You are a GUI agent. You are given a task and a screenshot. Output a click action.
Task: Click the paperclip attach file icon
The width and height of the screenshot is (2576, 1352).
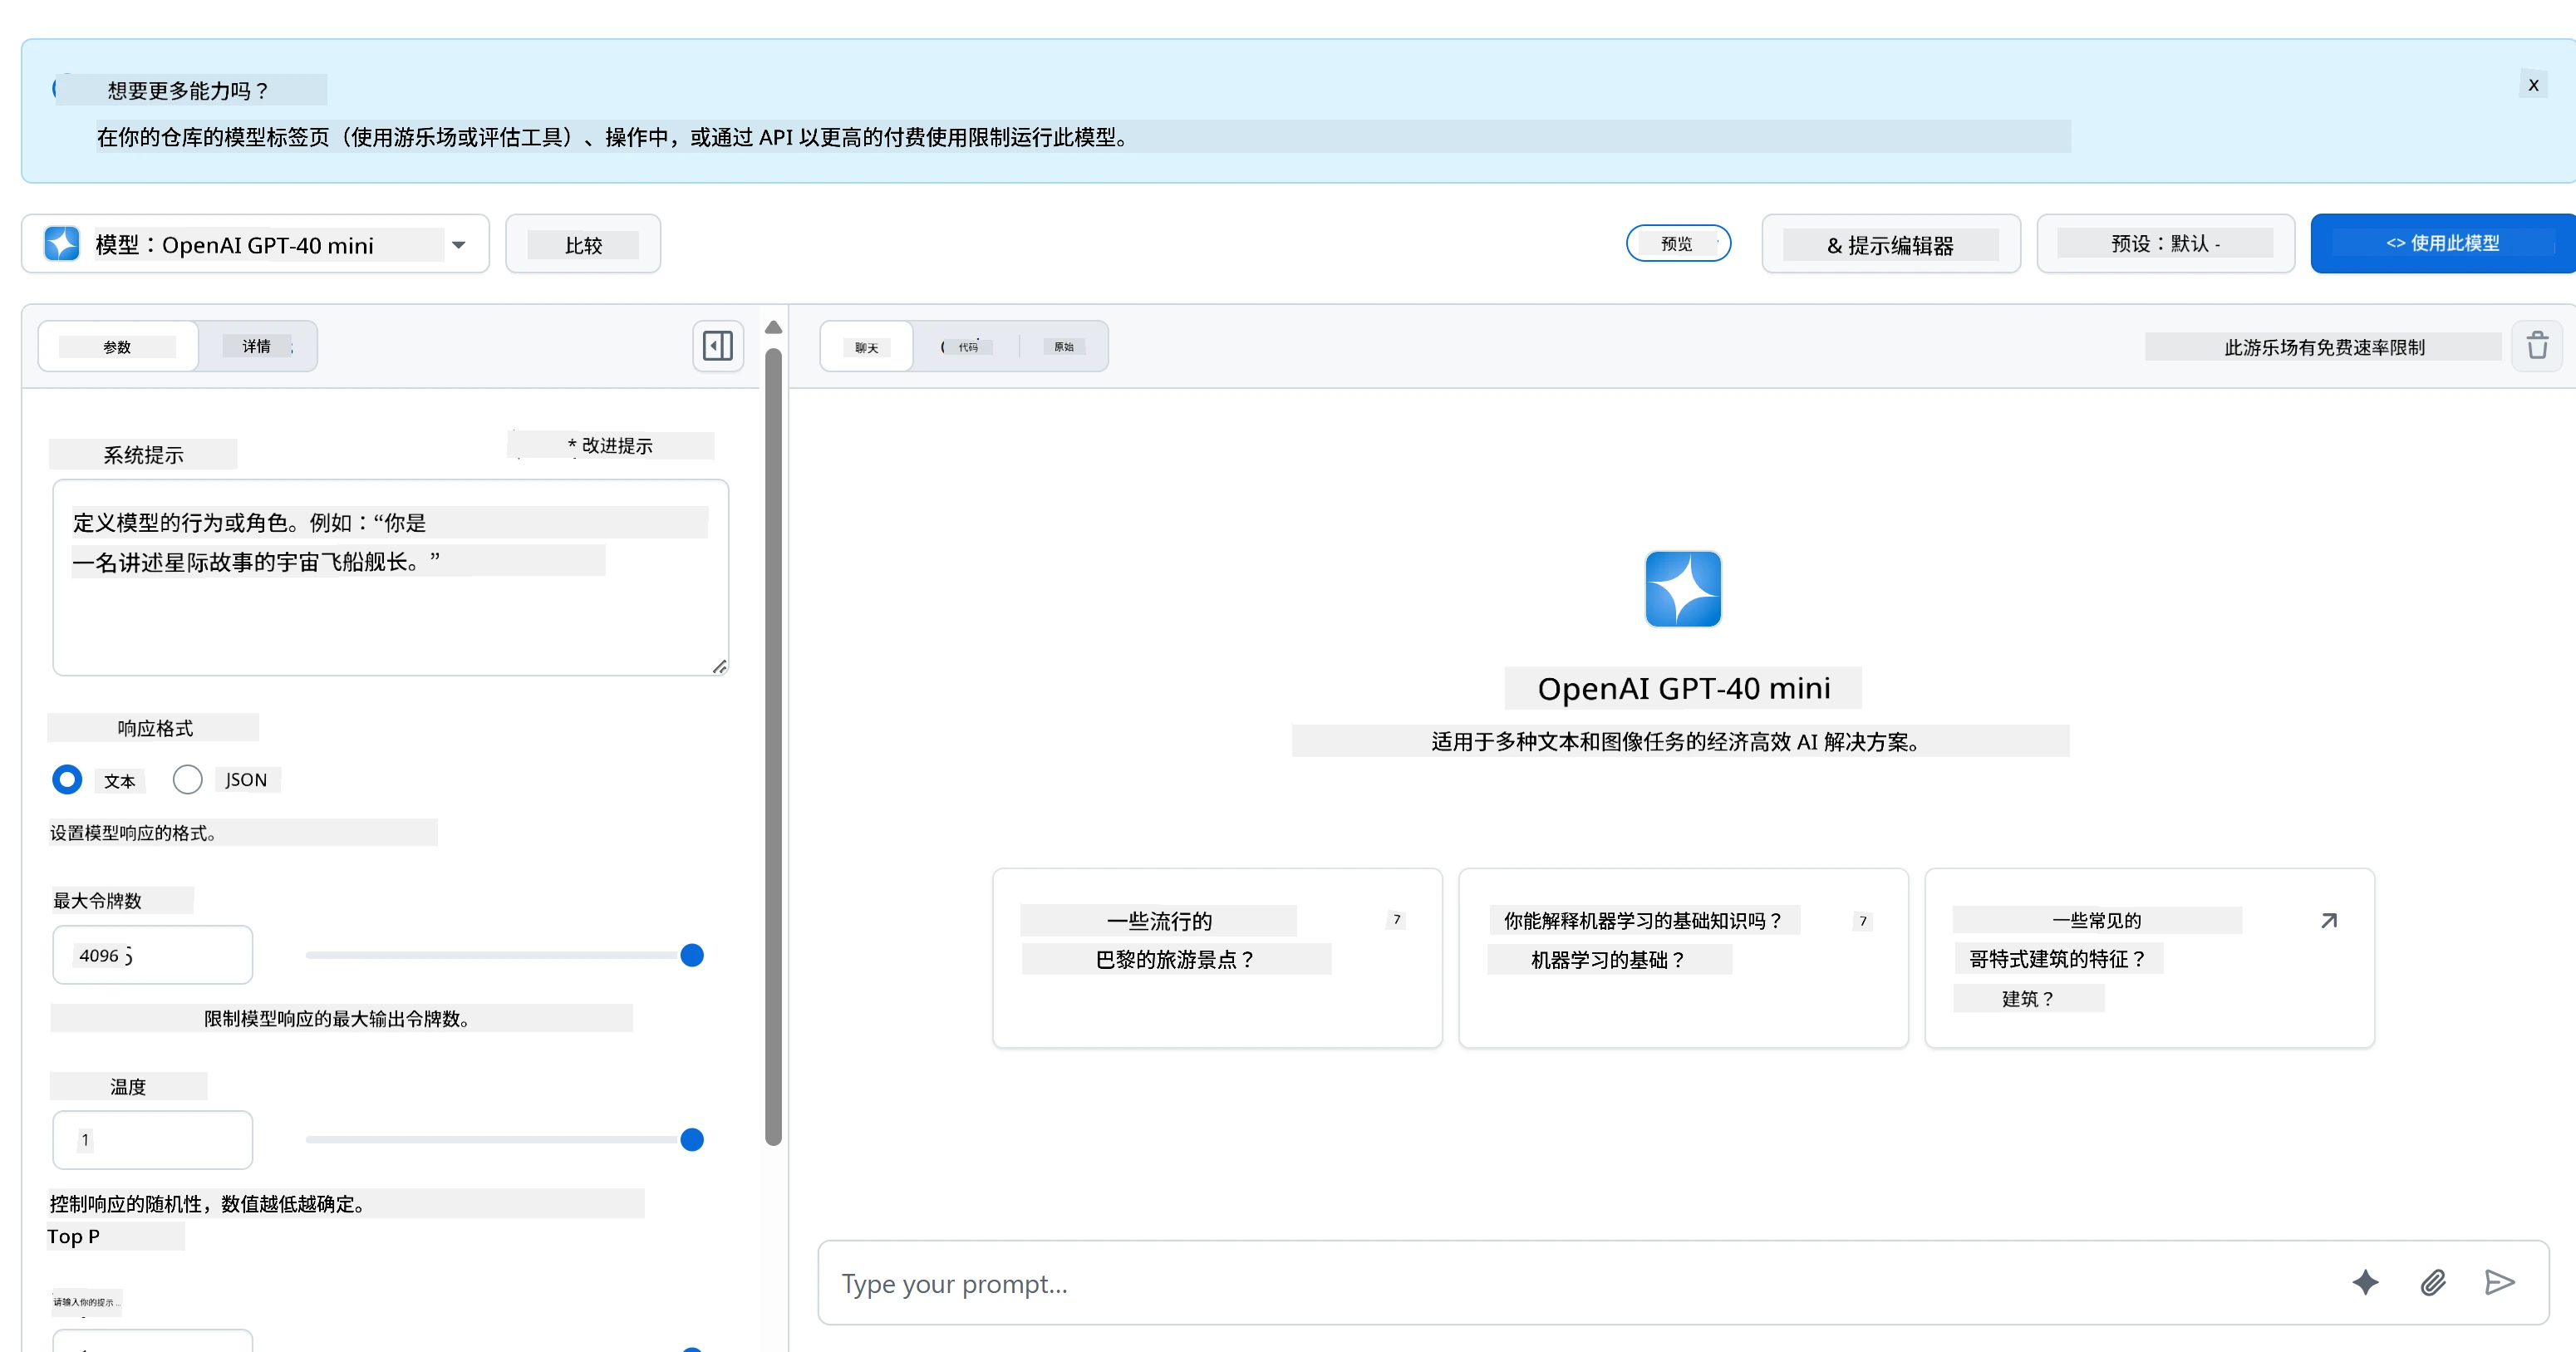2433,1283
